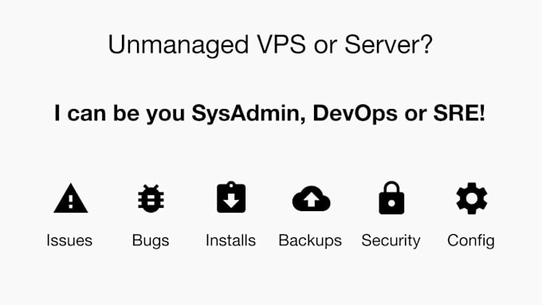
Task: Open the gear Config icon
Action: point(472,198)
